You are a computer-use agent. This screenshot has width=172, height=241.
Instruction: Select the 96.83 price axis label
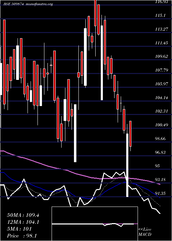tap(160, 152)
